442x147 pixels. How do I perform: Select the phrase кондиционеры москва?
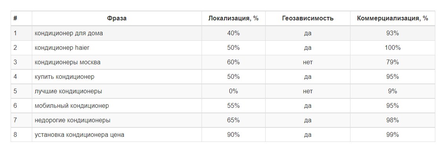(x=67, y=62)
